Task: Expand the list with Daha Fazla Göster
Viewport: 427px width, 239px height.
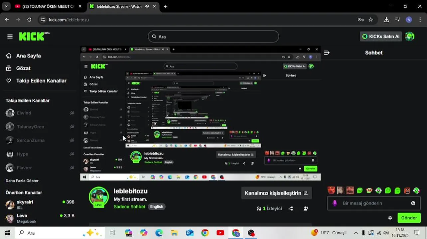Action: pos(22,181)
